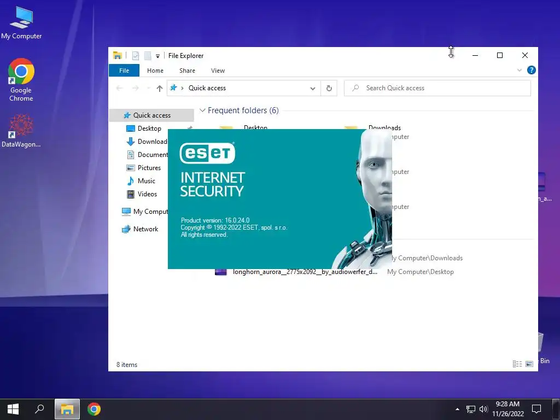The image size is (560, 420).
Task: Click the File Explorer taskbar button
Action: click(x=67, y=409)
